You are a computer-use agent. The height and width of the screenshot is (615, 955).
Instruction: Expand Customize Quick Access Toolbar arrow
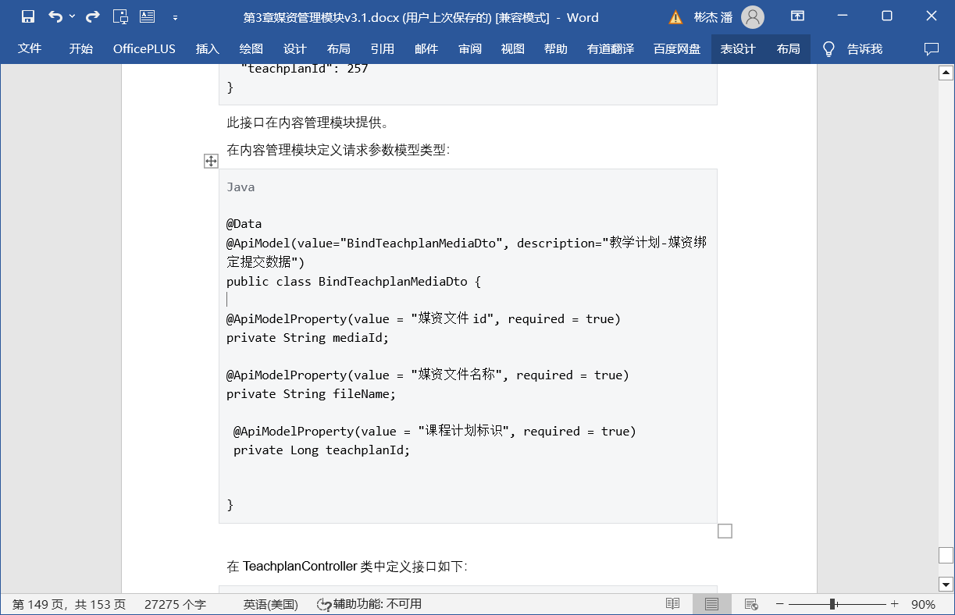[x=175, y=17]
